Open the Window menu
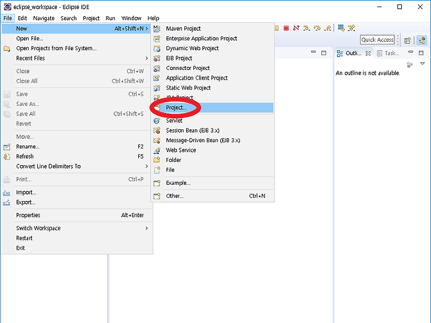 tap(131, 18)
